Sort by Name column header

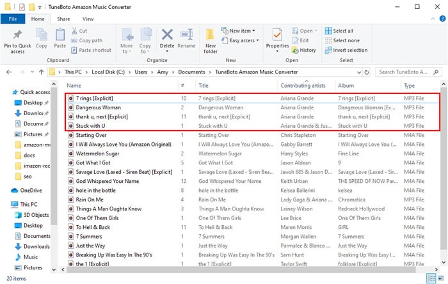(74, 85)
